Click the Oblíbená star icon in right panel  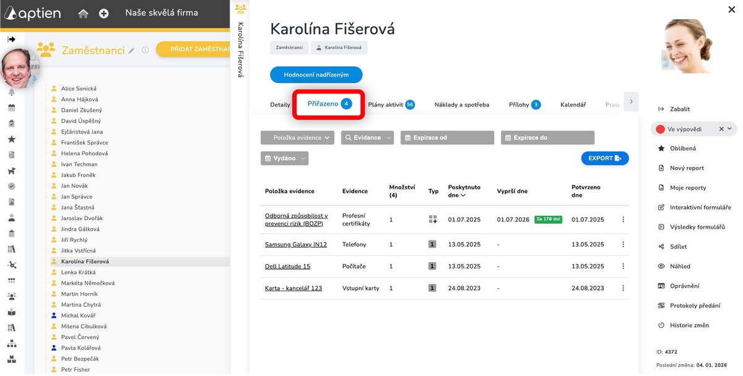pos(661,148)
